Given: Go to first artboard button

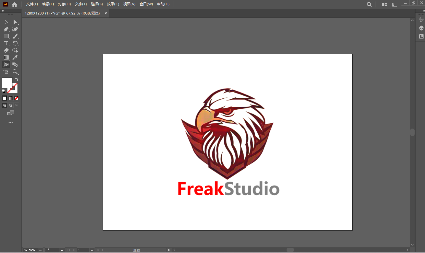Looking at the screenshot, I should click(69, 250).
